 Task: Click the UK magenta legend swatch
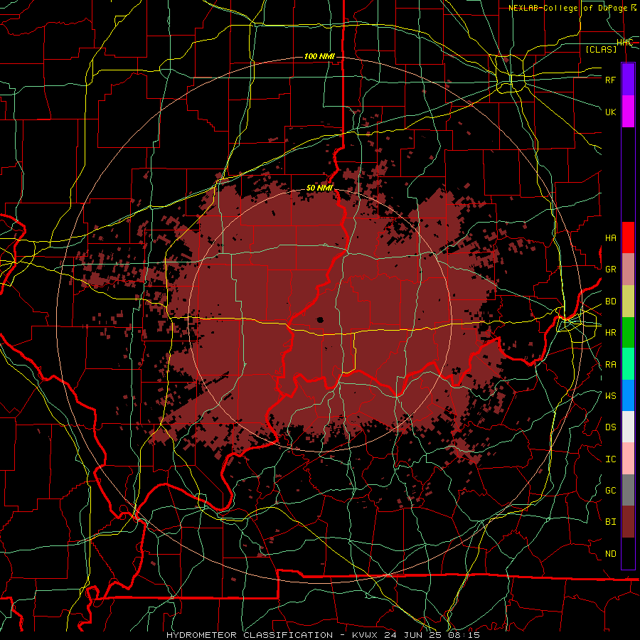(x=628, y=112)
